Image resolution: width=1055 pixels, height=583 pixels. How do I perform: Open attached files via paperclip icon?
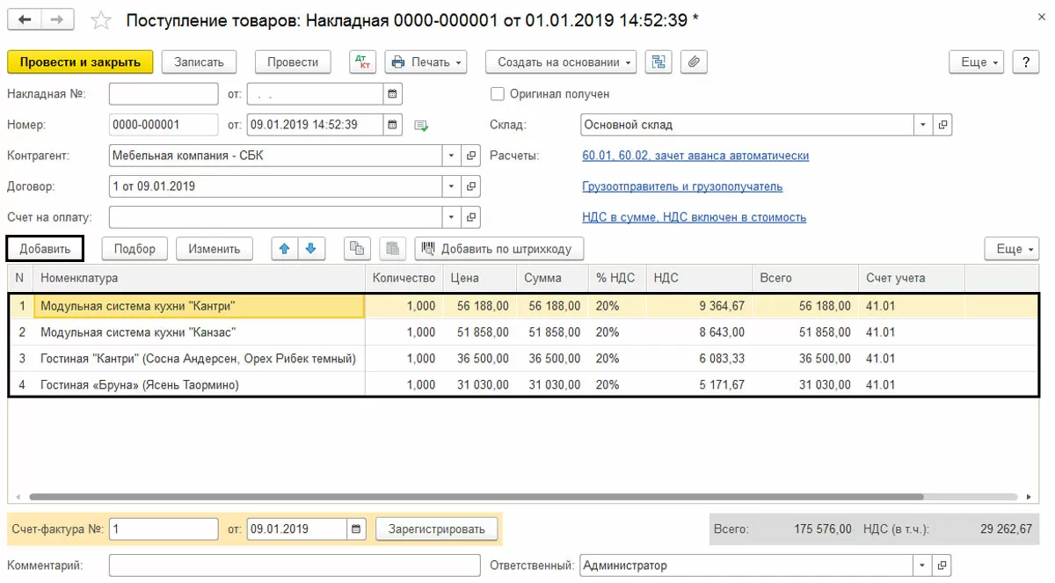(694, 62)
